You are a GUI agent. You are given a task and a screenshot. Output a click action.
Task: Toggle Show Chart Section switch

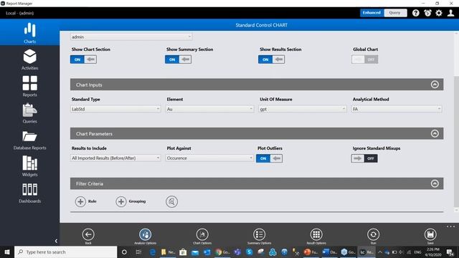pyautogui.click(x=83, y=59)
